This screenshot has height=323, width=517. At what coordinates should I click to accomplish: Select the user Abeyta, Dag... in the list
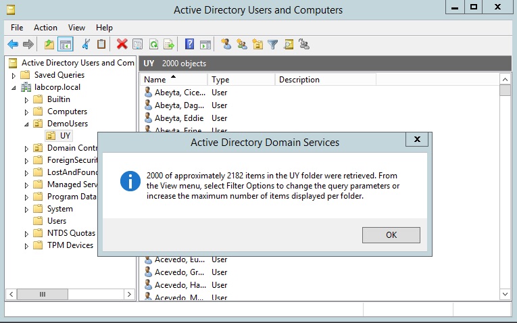[x=179, y=105]
